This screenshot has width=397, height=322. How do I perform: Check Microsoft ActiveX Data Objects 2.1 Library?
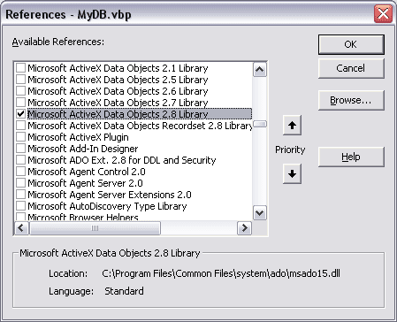[20, 68]
